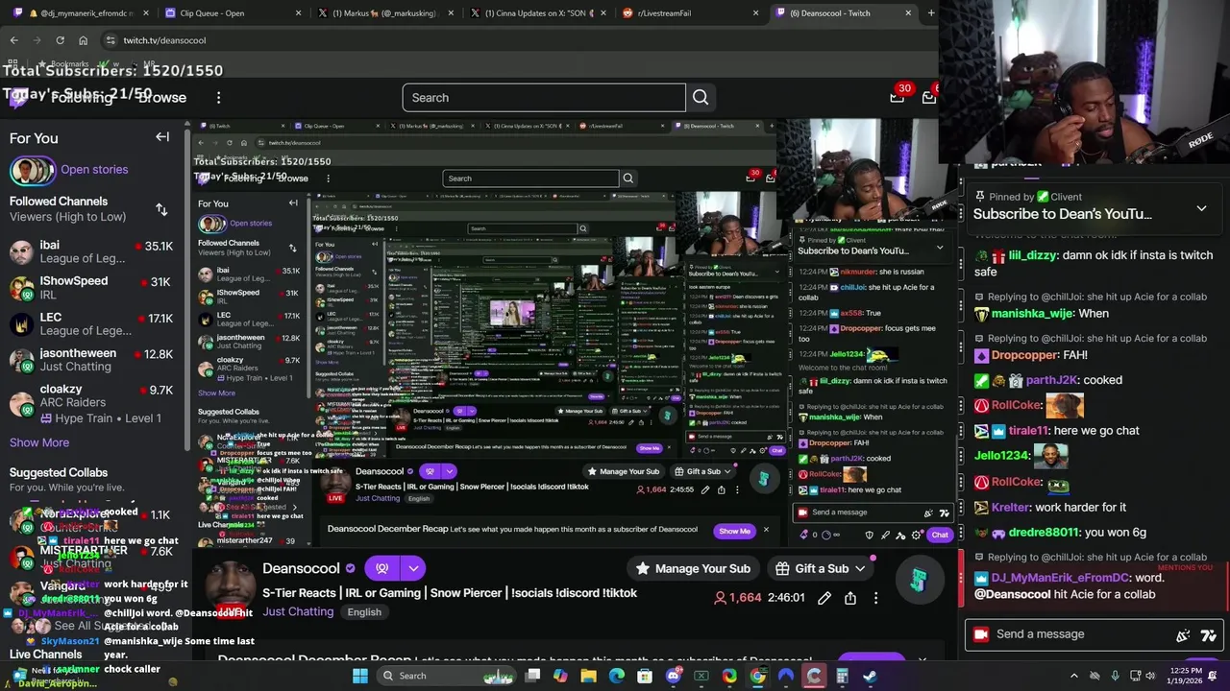Click the Task View icon in the taskbar
Screen dimensions: 1230x691
point(532,676)
